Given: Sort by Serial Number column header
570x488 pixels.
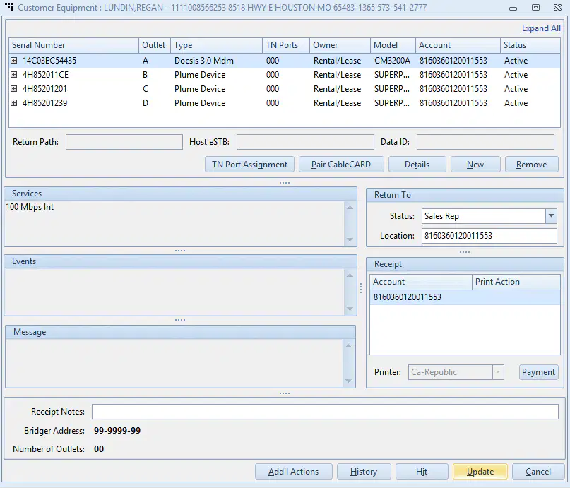Looking at the screenshot, I should pyautogui.click(x=73, y=45).
